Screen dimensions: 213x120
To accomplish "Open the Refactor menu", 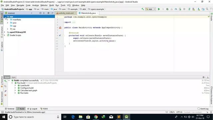I will tap(44, 5).
